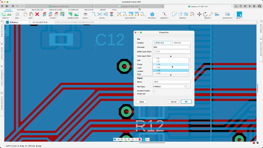Click the Signal Name GND field

(x=171, y=82)
